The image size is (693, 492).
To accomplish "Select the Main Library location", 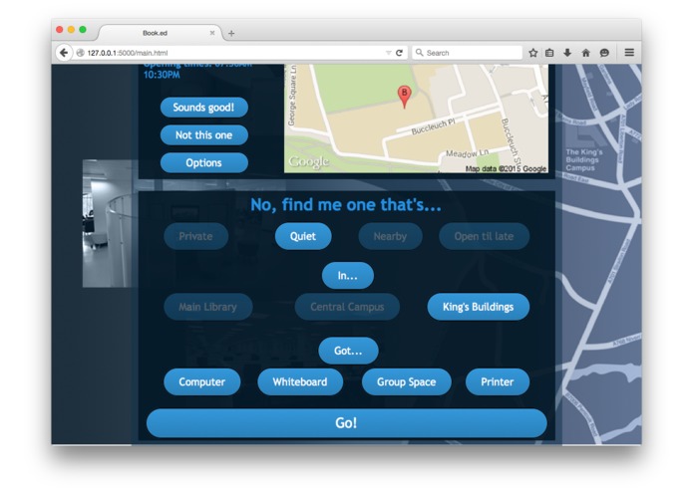I will [208, 307].
